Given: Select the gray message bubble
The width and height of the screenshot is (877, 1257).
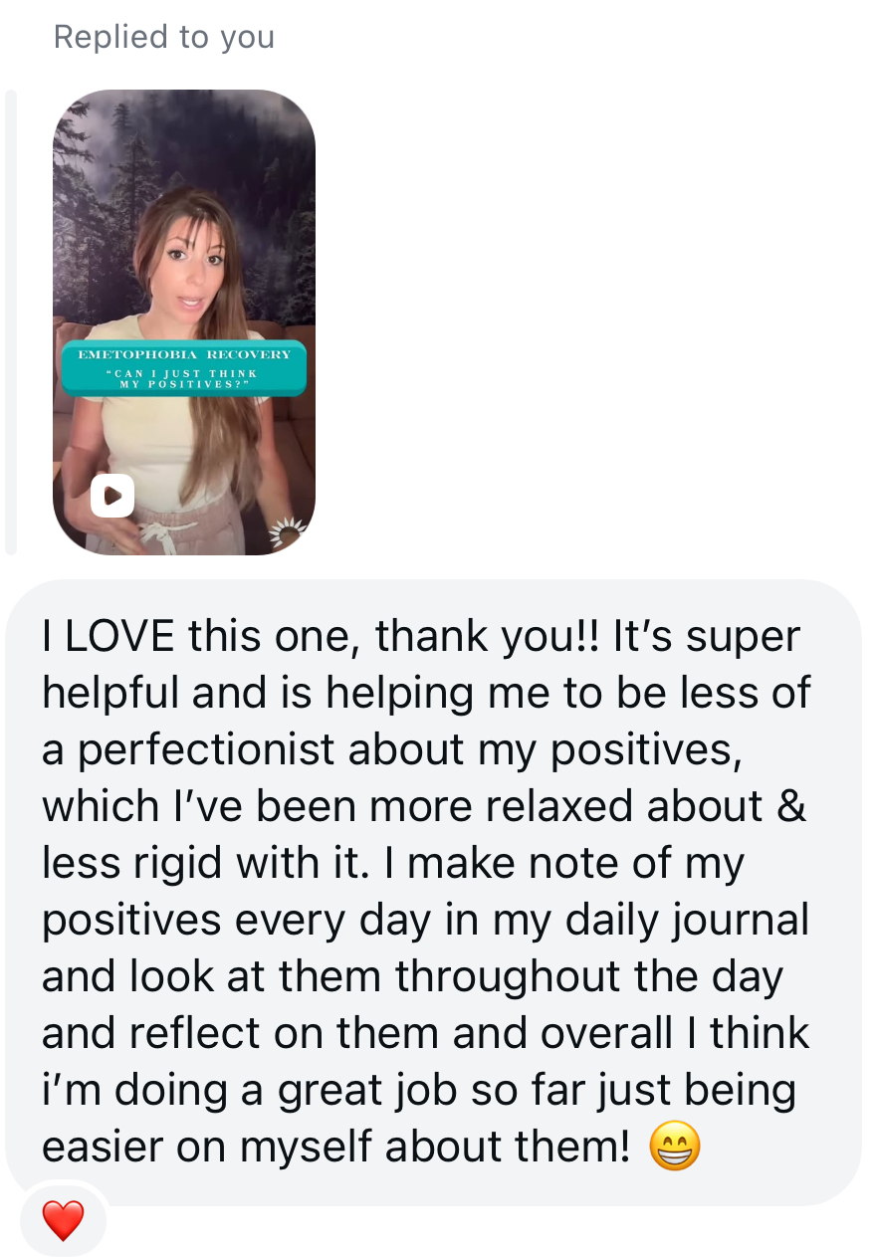Looking at the screenshot, I should (x=434, y=893).
